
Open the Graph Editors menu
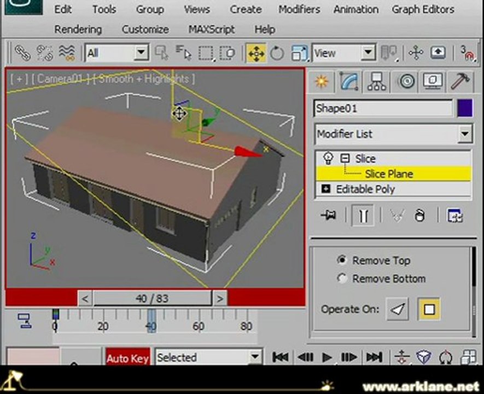tap(423, 9)
